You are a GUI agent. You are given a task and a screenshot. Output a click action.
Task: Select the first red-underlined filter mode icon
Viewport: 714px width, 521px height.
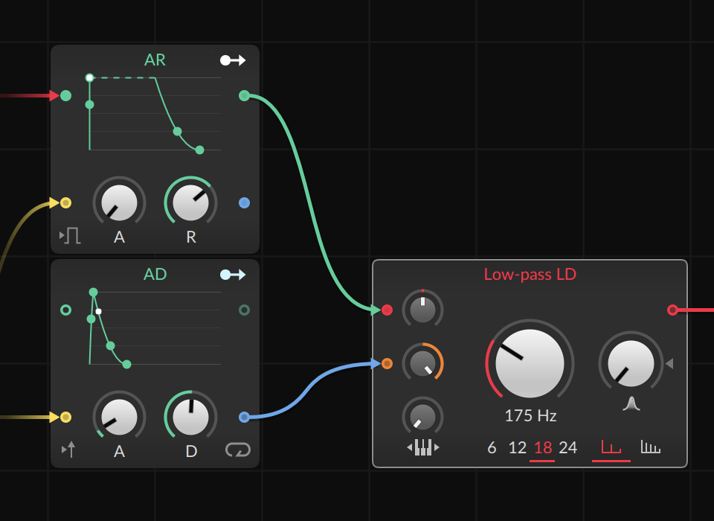coord(611,447)
